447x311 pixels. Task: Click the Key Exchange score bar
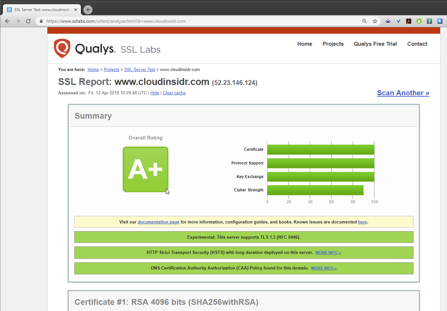tap(321, 177)
